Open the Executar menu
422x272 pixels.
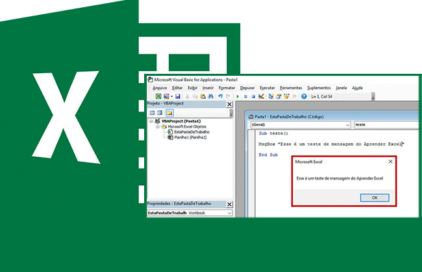pos(267,88)
